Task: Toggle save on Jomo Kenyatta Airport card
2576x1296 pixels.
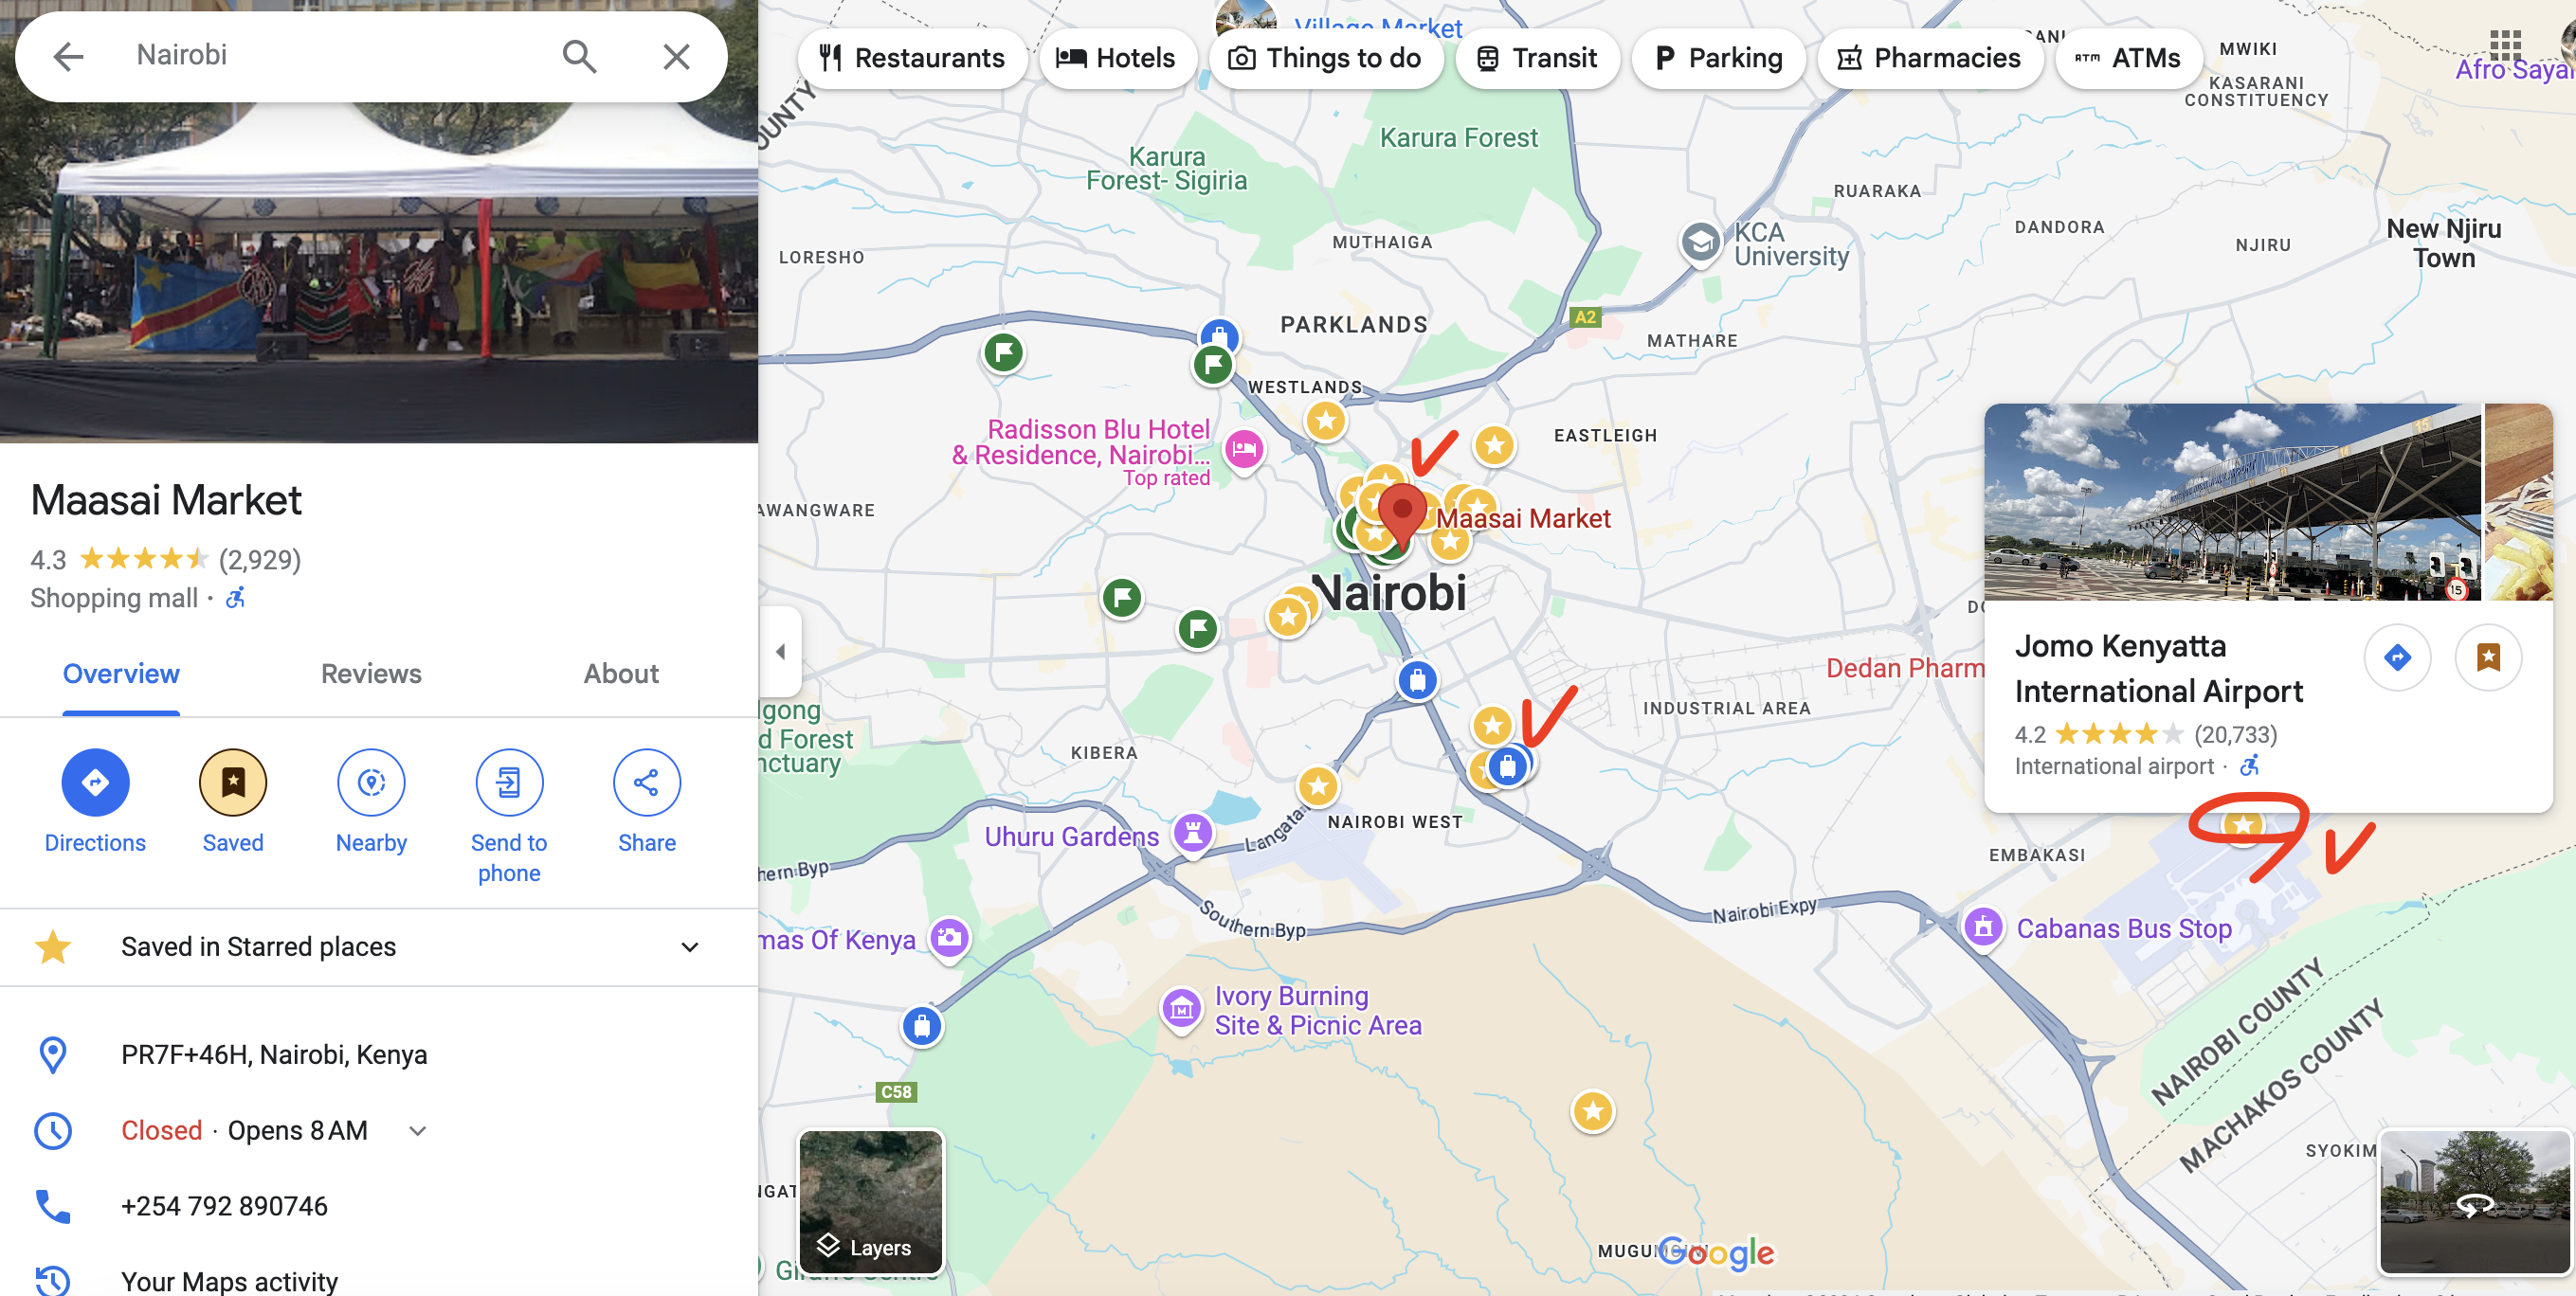Action: coord(2487,657)
